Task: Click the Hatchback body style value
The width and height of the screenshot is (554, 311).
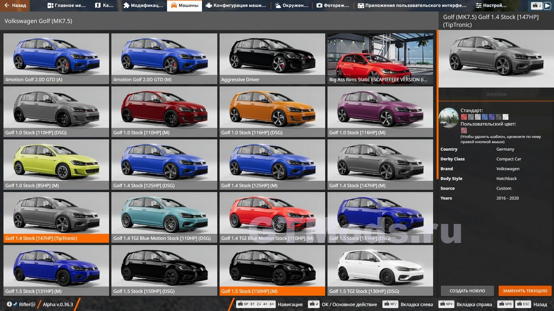Action: pos(507,179)
